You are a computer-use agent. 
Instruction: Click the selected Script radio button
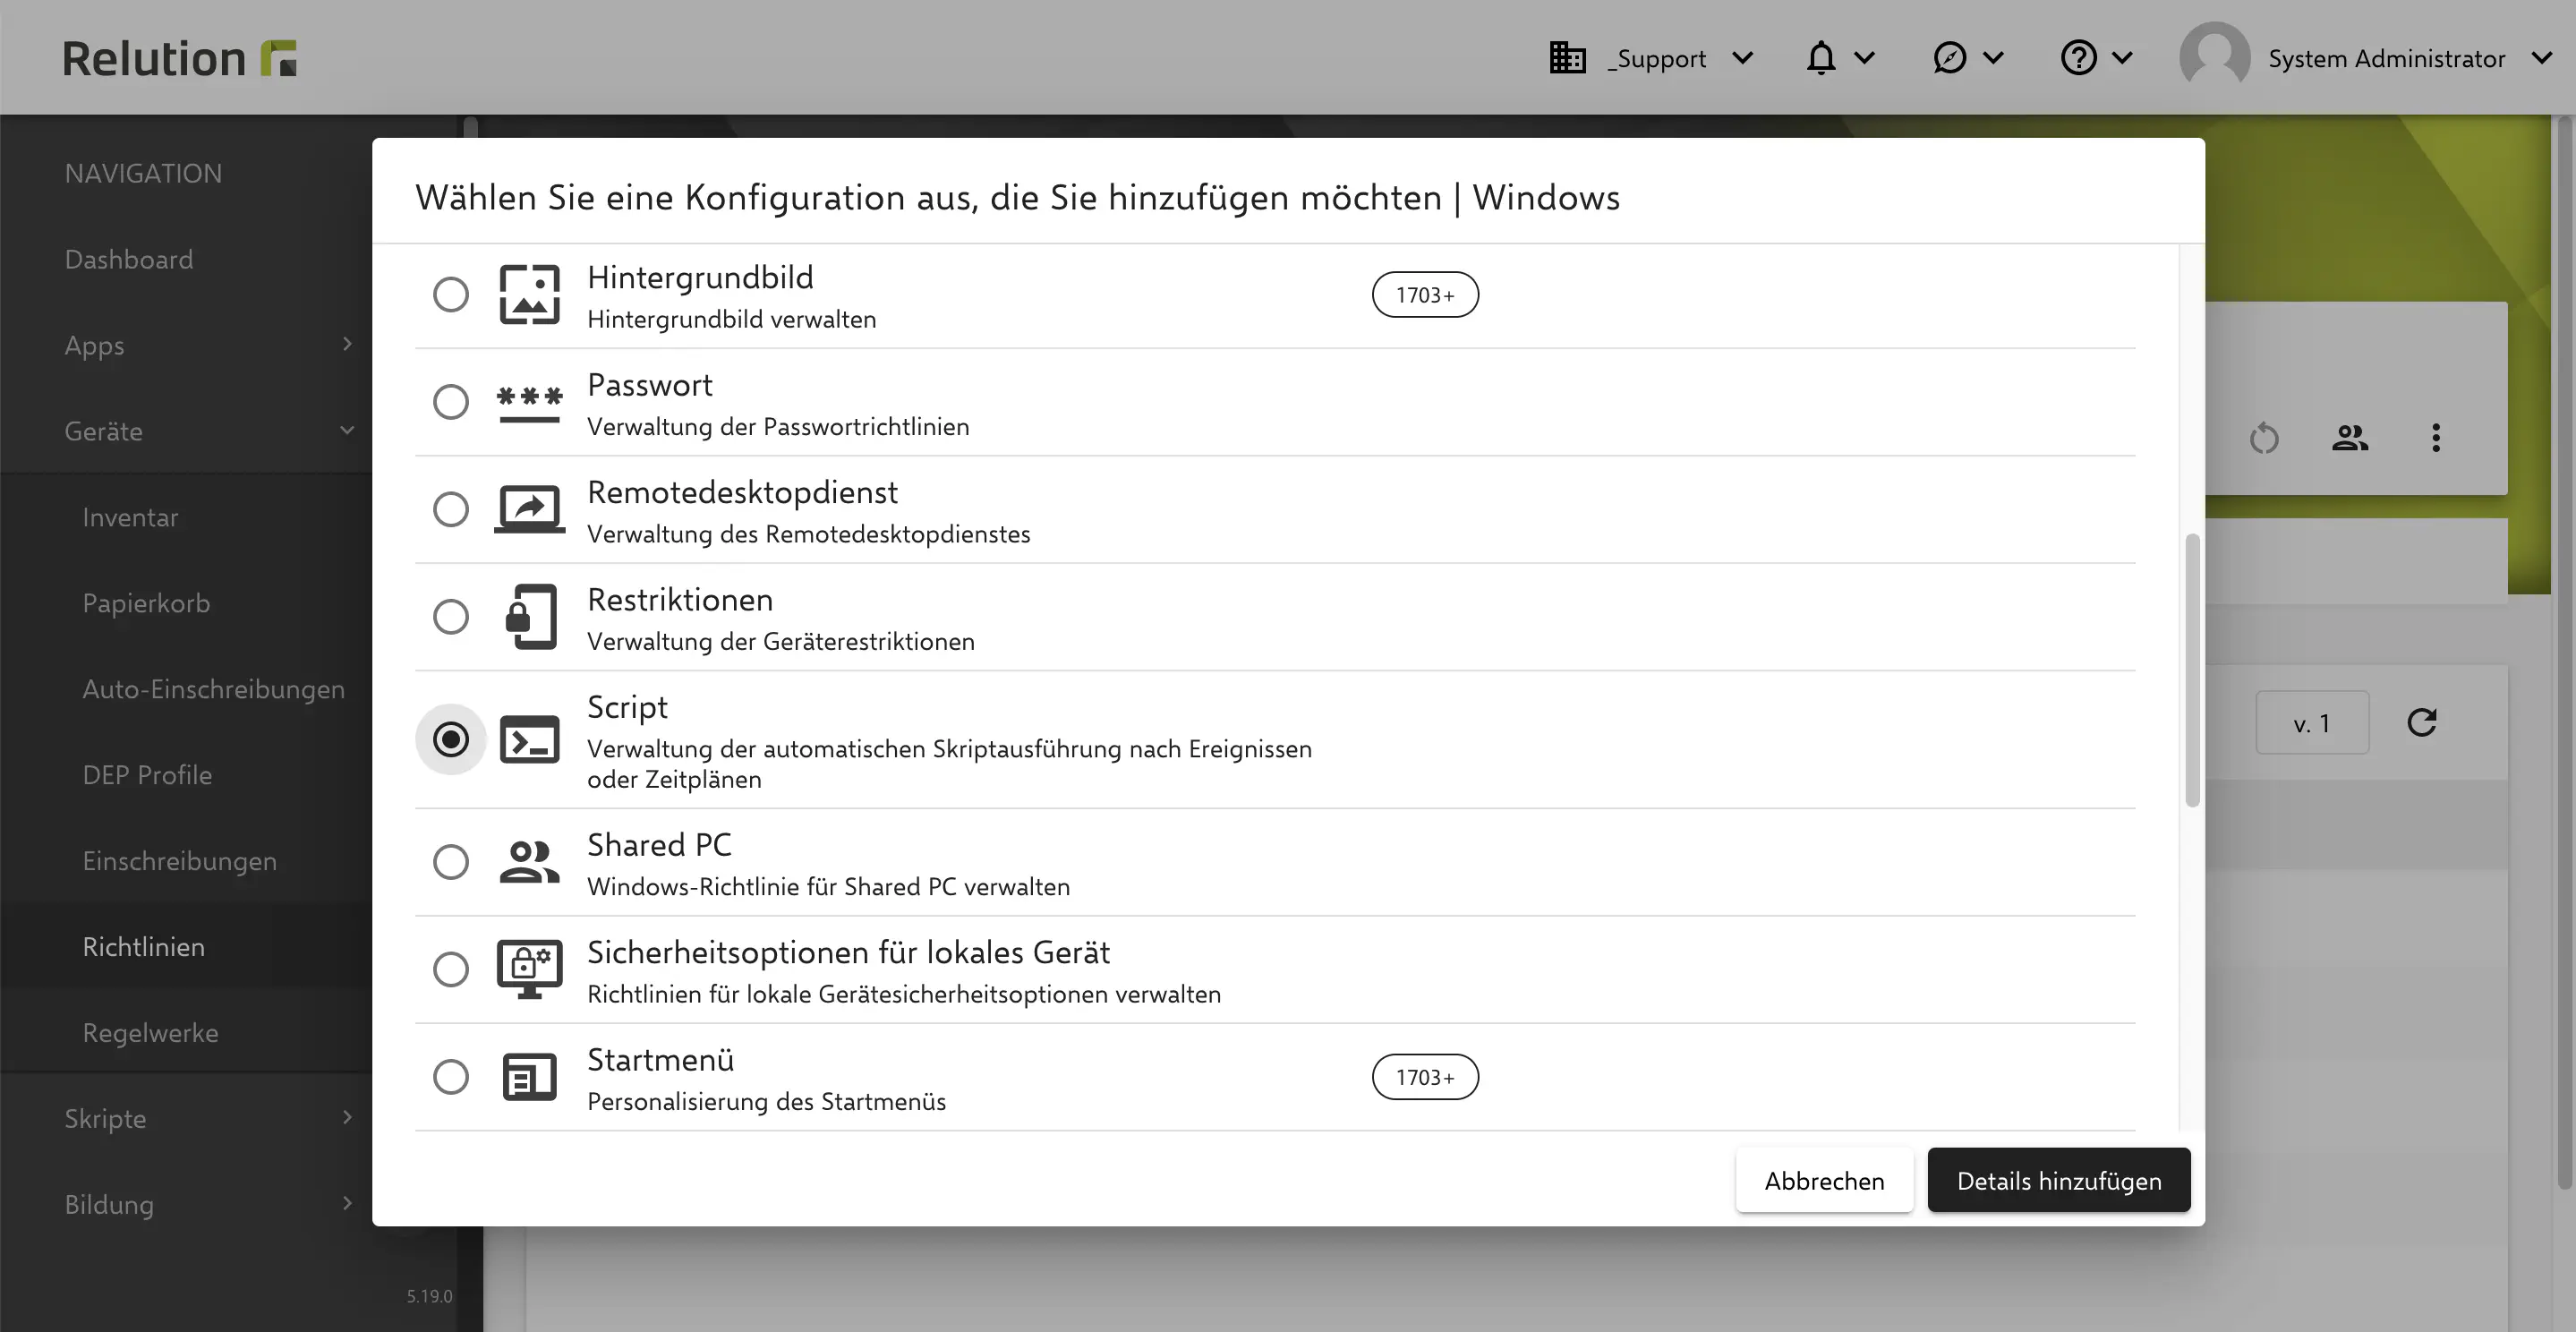(x=450, y=740)
